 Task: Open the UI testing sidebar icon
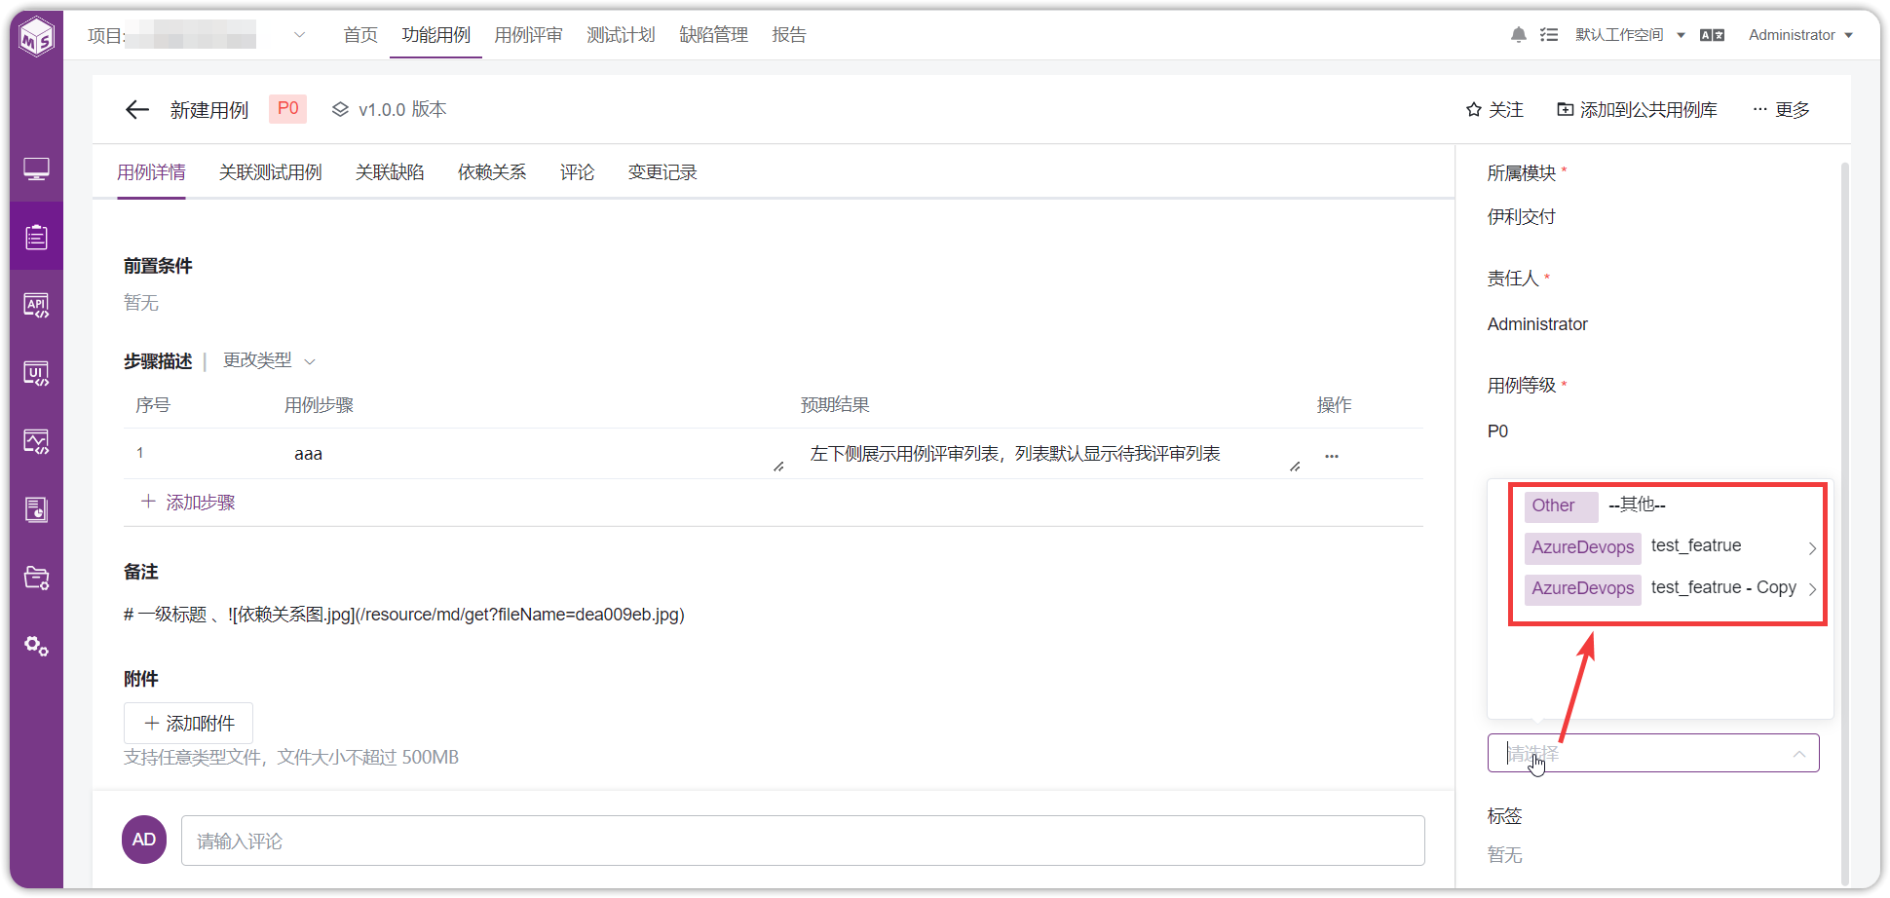(x=36, y=374)
